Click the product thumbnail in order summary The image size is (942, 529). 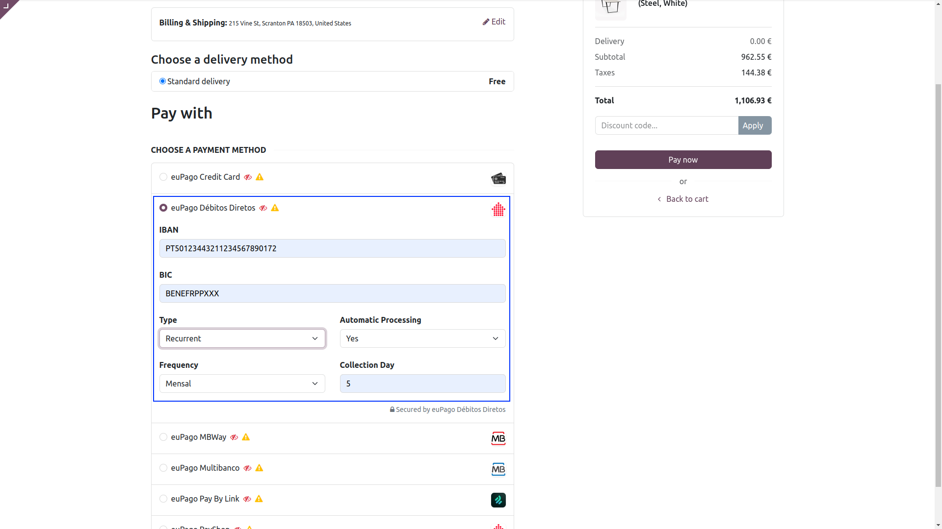point(610,9)
